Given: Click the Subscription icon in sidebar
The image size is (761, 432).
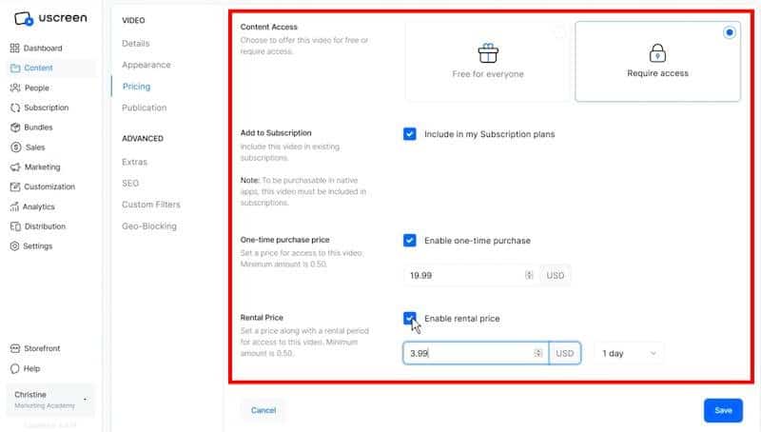Looking at the screenshot, I should click(15, 108).
